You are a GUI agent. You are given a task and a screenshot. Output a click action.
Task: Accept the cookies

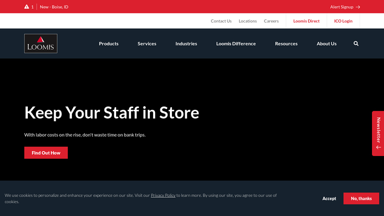pyautogui.click(x=329, y=199)
